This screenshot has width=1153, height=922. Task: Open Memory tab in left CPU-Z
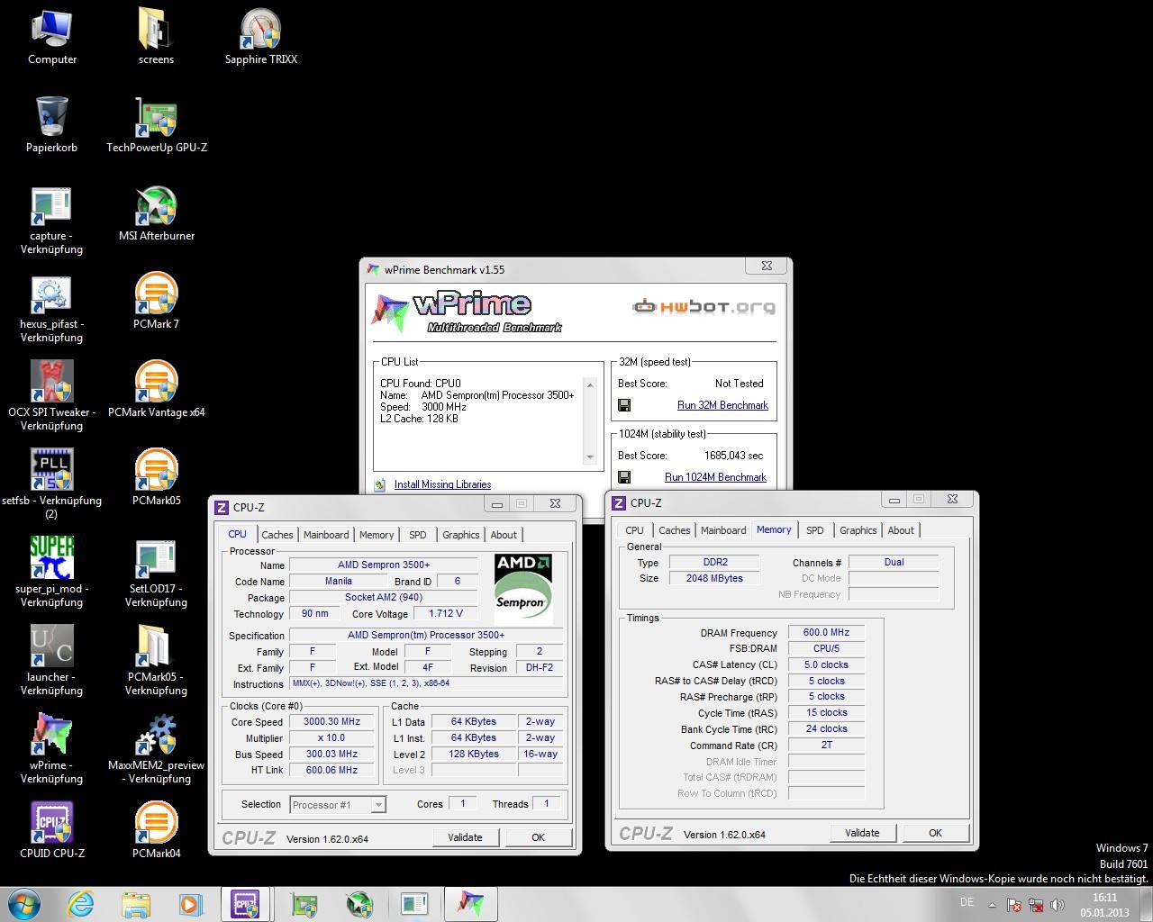point(377,535)
